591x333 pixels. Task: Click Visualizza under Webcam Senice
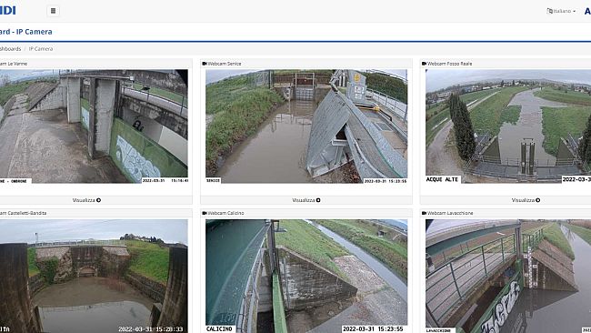point(306,200)
